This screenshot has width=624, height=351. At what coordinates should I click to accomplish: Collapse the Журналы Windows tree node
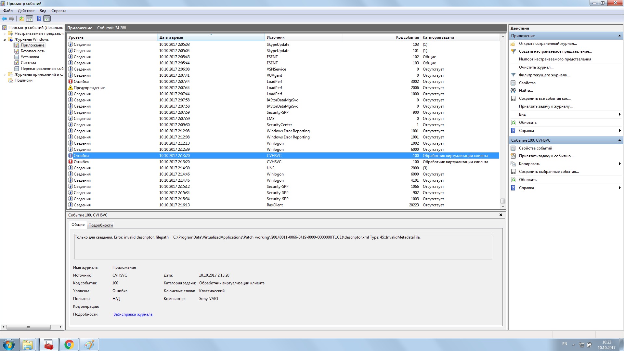pyautogui.click(x=5, y=40)
